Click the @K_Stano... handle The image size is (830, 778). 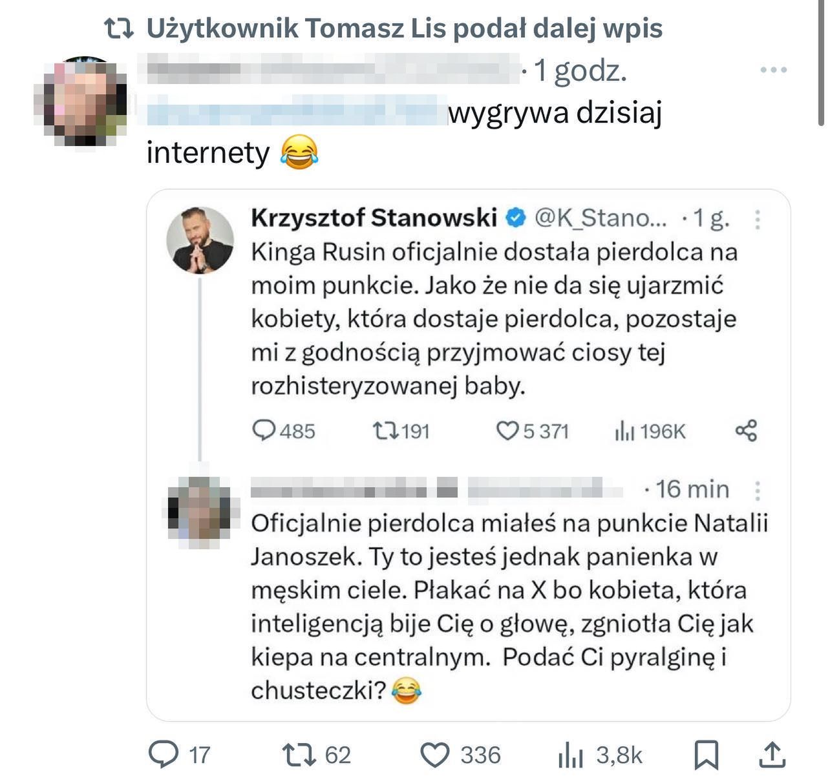601,218
